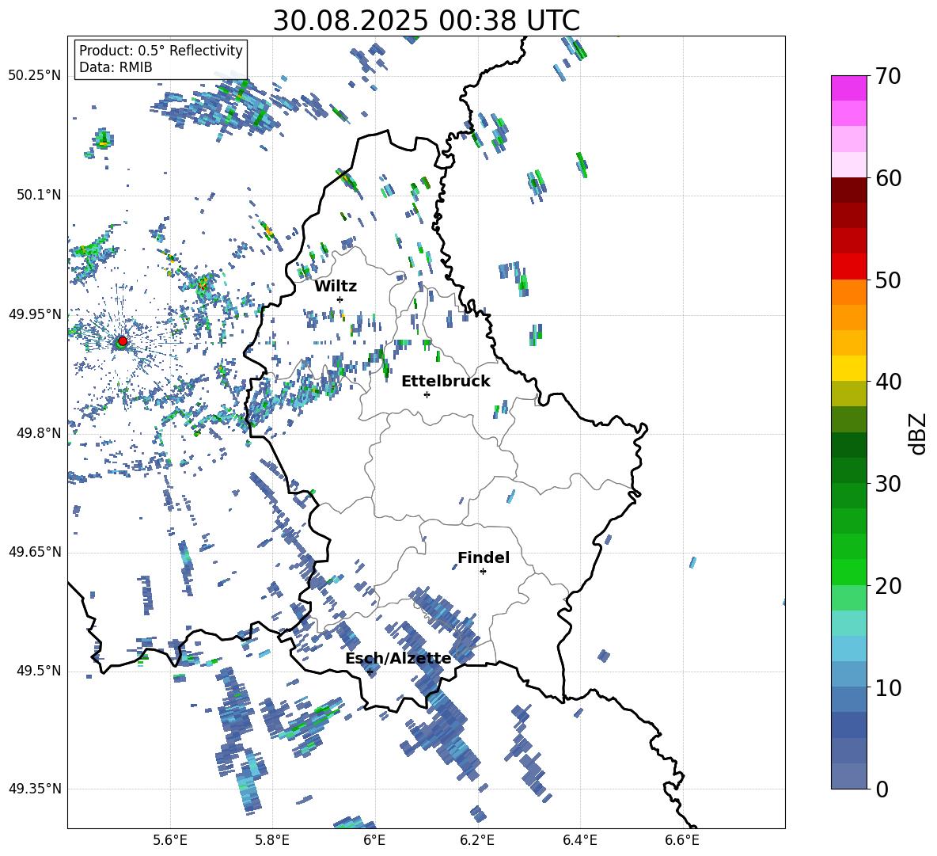Screen dimensions: 937x856
Task: Click the 49.65°N latitude label
Action: click(x=35, y=552)
